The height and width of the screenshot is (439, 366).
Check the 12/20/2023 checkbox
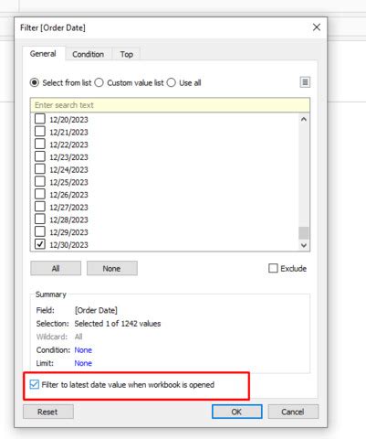[40, 119]
